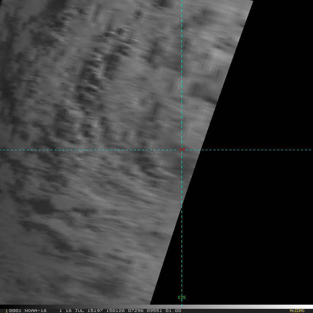Click the yellow frame number in status bar
The image size is (313, 313).
[7, 311]
